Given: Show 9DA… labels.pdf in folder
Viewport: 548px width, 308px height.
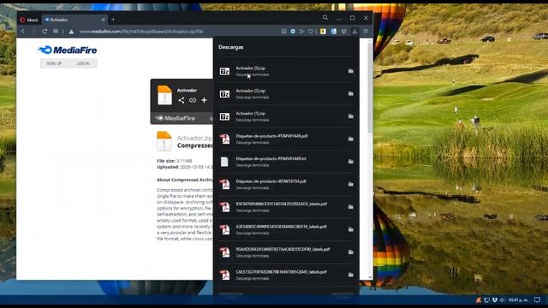Looking at the screenshot, I should (350, 252).
